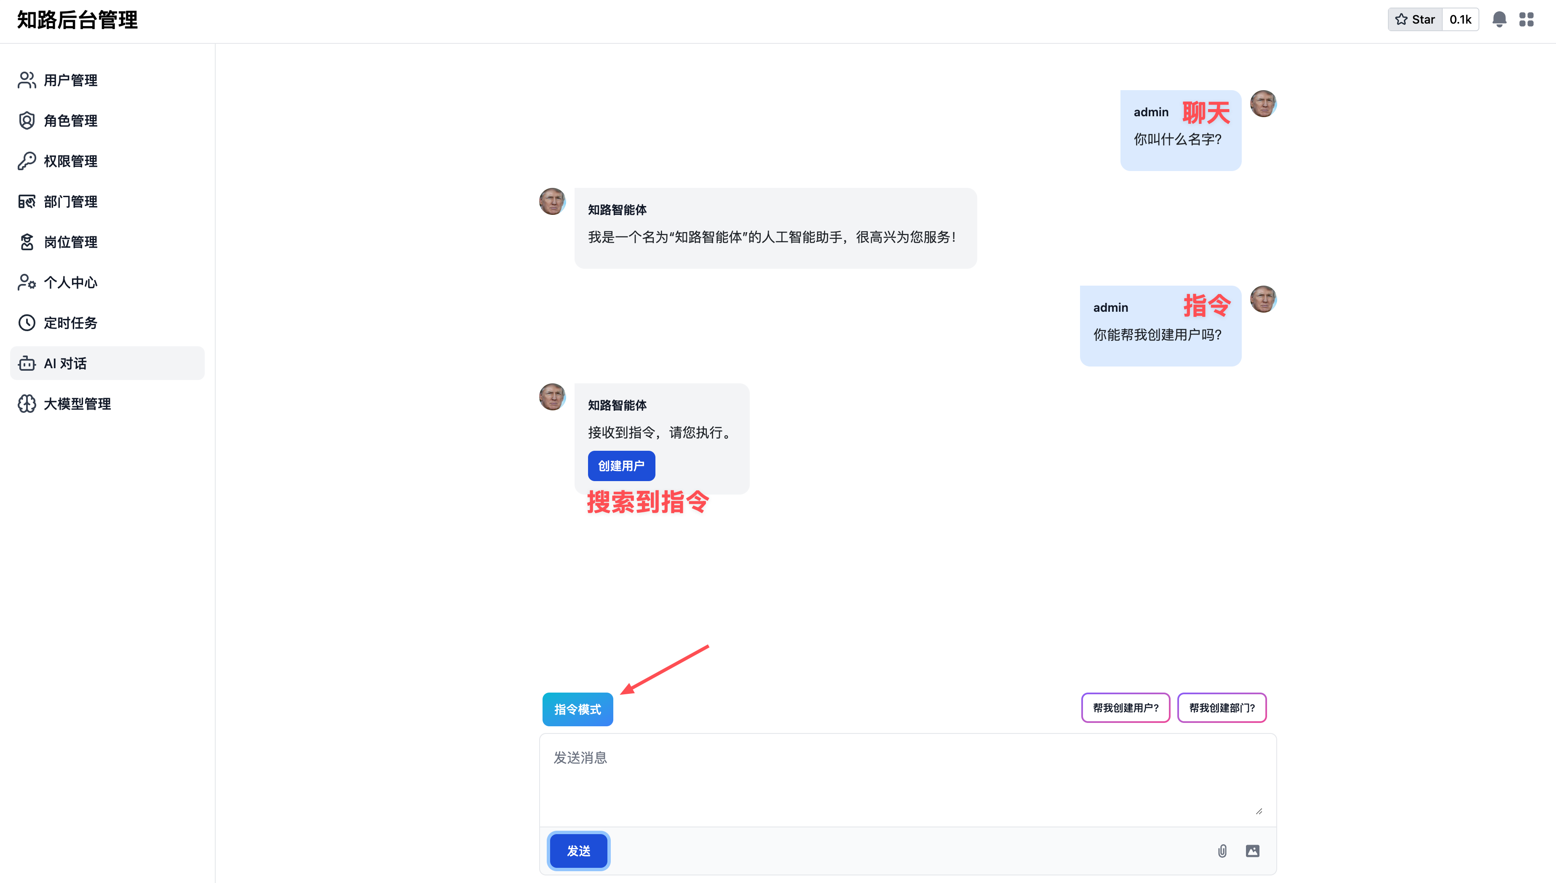Click the 角色管理 shield icon
Image resolution: width=1556 pixels, height=883 pixels.
coord(27,120)
